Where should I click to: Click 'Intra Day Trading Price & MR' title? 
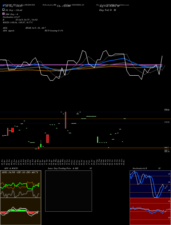[x=63, y=168]
